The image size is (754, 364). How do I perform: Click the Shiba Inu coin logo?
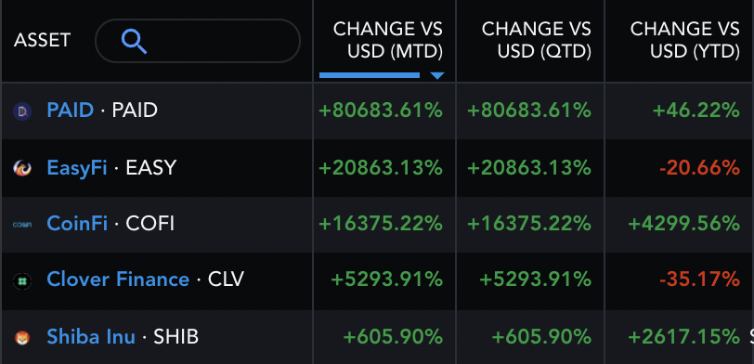click(22, 338)
